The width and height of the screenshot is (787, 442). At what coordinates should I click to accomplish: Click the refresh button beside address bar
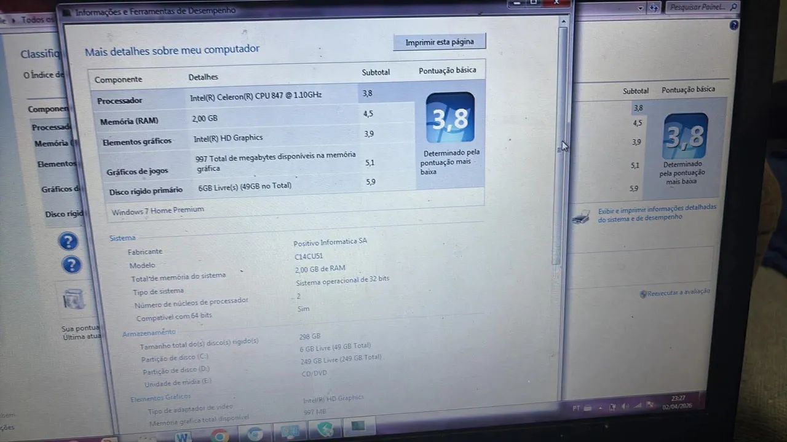653,8
